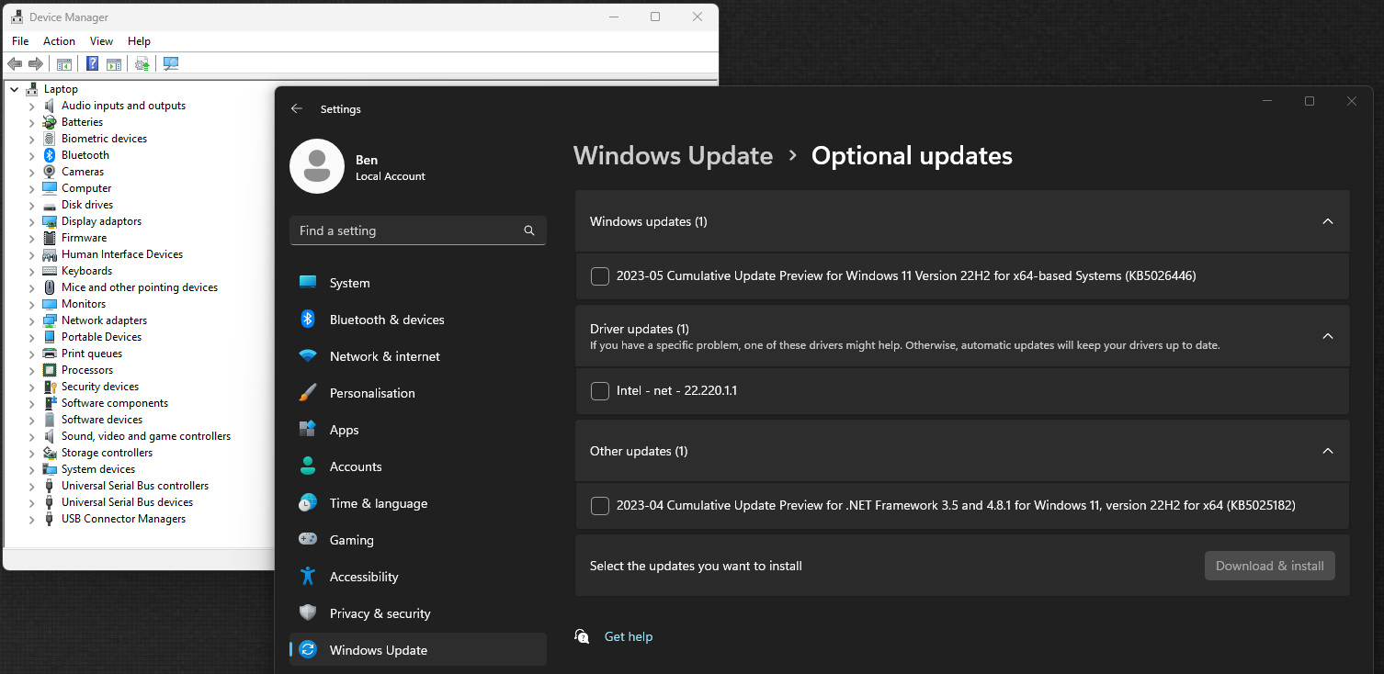This screenshot has width=1384, height=674.
Task: Click the Get help chat icon
Action: [582, 636]
